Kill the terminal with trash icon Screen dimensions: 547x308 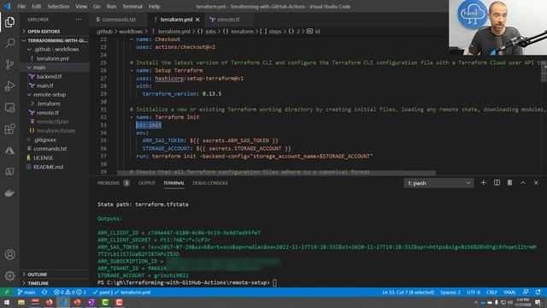(509, 182)
